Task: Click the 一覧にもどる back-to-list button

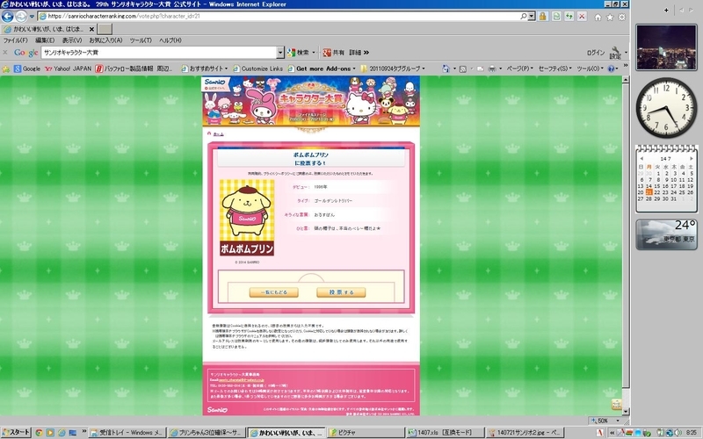Action: point(274,292)
